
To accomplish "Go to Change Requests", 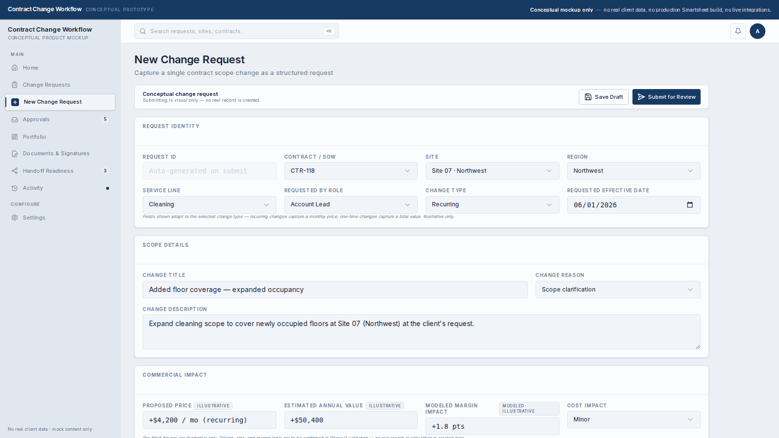I will [x=60, y=85].
